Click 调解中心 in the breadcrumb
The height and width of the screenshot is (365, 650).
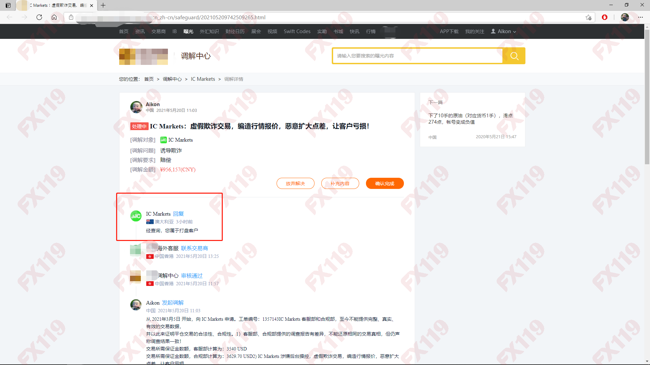click(172, 79)
